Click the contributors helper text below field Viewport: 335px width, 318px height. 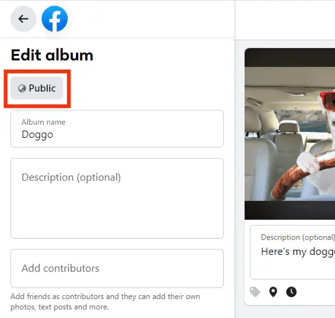point(105,302)
